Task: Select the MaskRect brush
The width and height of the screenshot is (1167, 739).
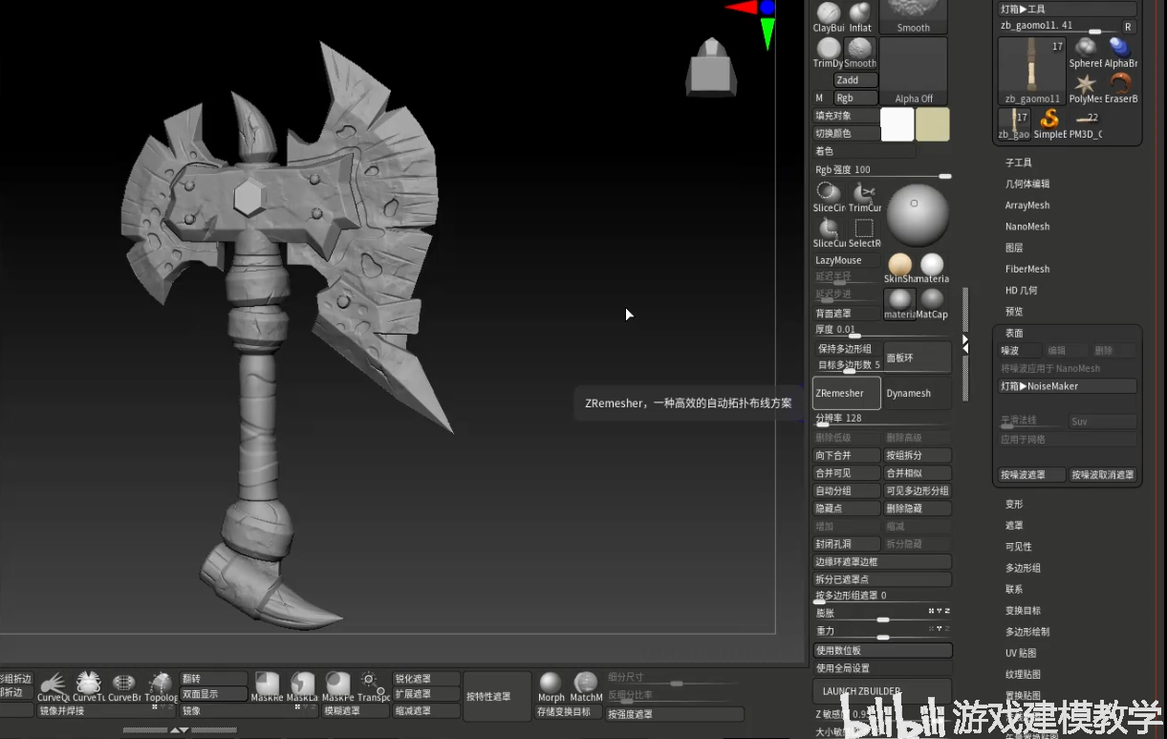Action: point(268,686)
